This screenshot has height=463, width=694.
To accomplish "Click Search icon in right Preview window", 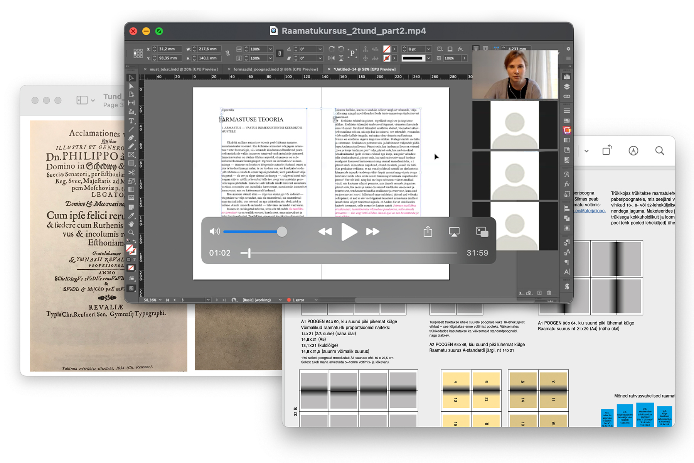I will coord(660,150).
